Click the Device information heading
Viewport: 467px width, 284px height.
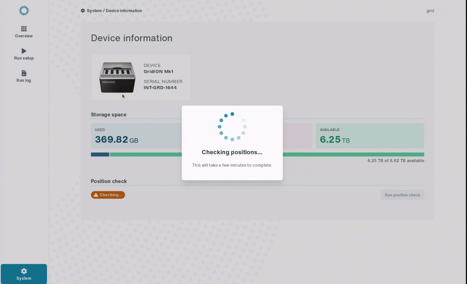click(x=132, y=38)
